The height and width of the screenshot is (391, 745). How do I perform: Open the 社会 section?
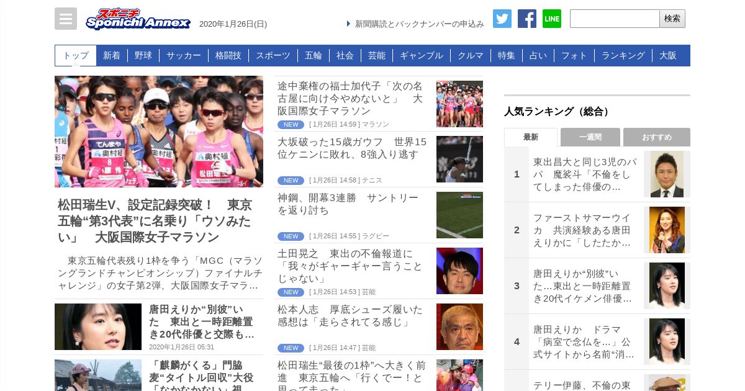[345, 55]
